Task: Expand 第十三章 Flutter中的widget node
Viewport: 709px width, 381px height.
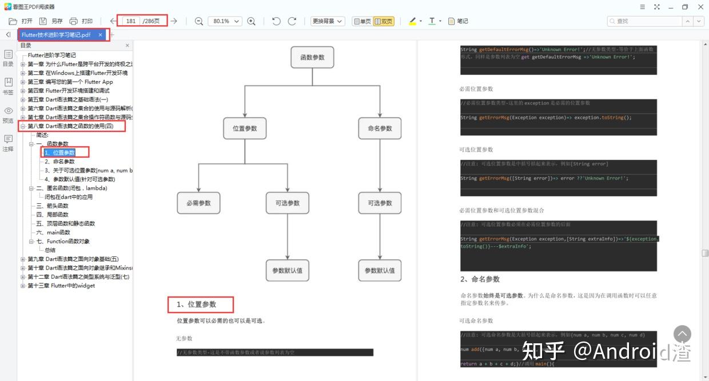Action: point(23,286)
